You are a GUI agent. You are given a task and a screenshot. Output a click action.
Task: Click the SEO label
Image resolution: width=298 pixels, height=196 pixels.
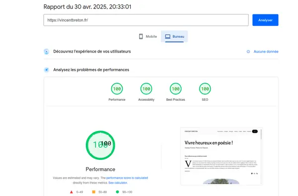coord(205,100)
